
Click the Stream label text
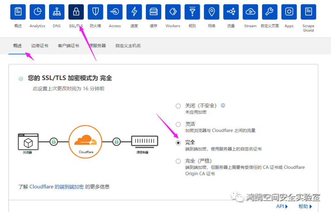click(x=250, y=26)
